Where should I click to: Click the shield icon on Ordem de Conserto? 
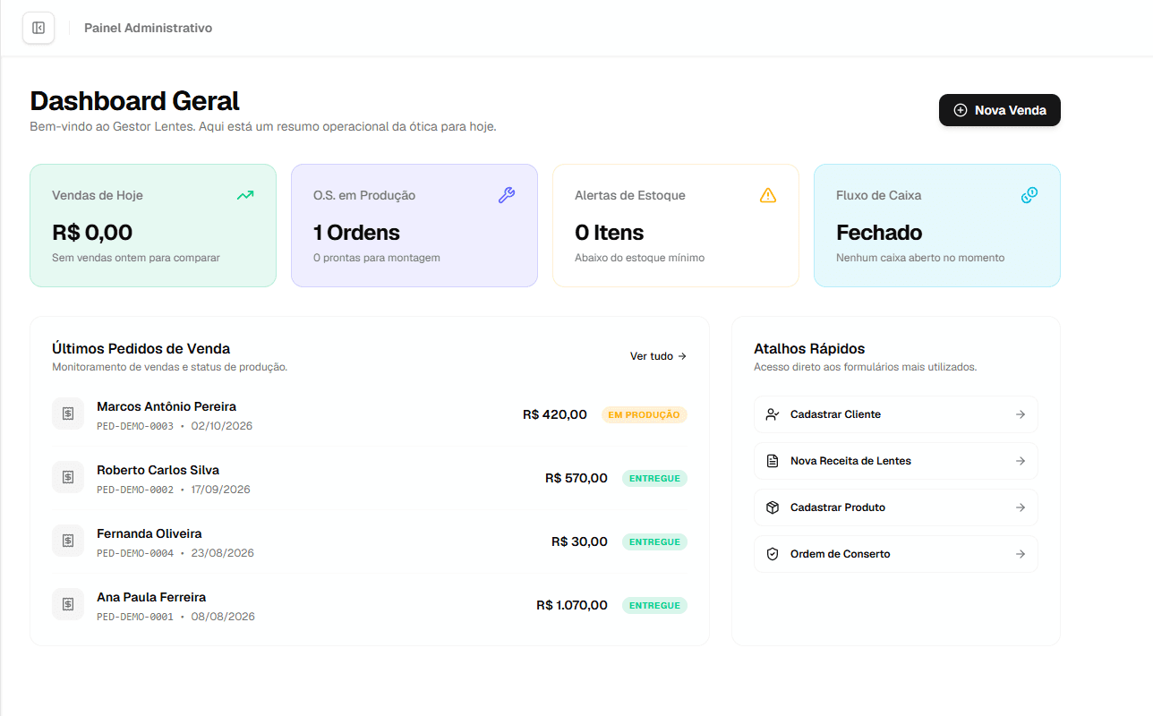[x=773, y=554]
